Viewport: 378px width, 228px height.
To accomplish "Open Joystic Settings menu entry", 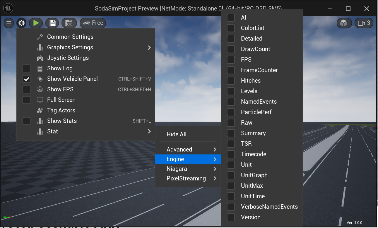I will pos(86,58).
